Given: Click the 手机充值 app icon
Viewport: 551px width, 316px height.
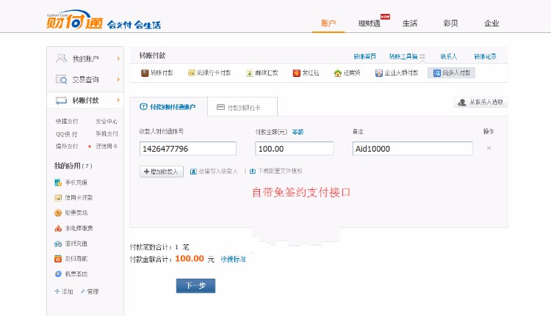Looking at the screenshot, I should click(x=58, y=183).
